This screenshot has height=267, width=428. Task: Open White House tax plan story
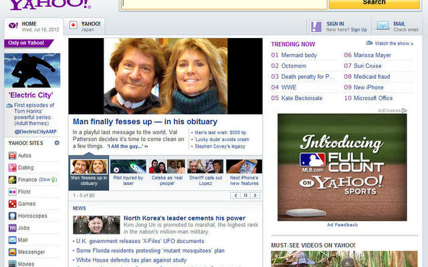pyautogui.click(x=131, y=260)
